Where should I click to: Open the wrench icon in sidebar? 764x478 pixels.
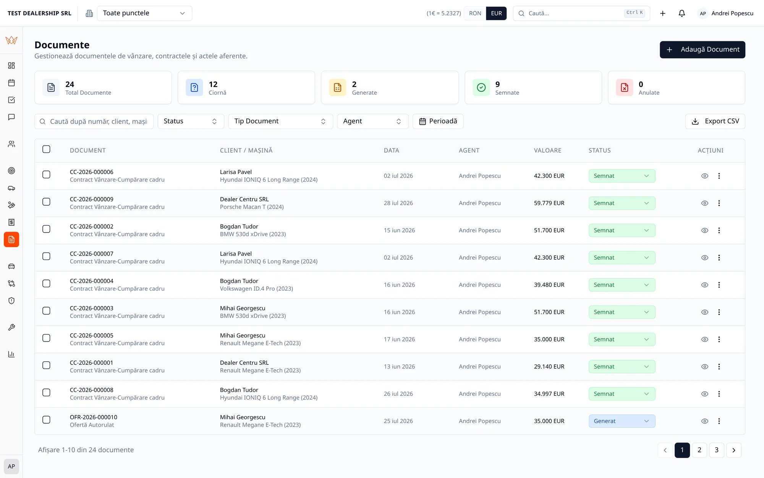(x=11, y=327)
